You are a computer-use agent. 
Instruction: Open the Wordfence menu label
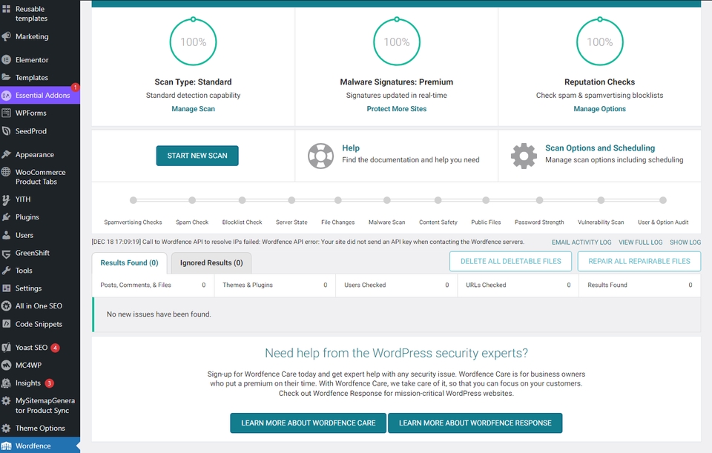coord(33,446)
